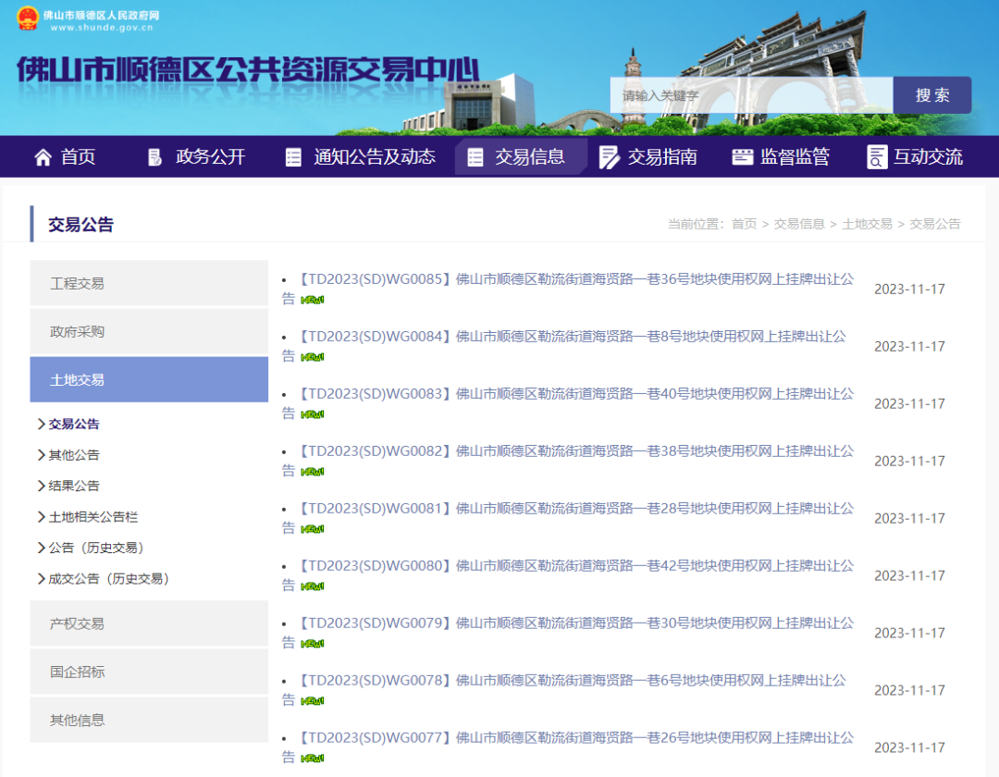Click the NEW badge on WG0085 announcement
999x777 pixels.
coord(313,300)
